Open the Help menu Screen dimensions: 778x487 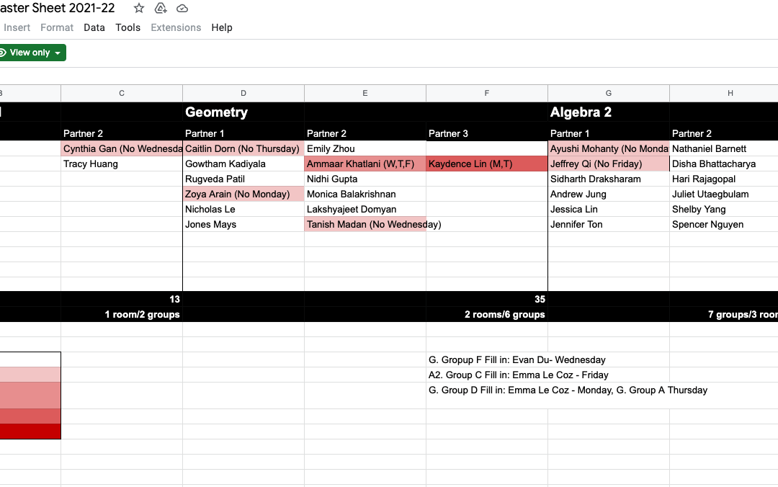222,27
